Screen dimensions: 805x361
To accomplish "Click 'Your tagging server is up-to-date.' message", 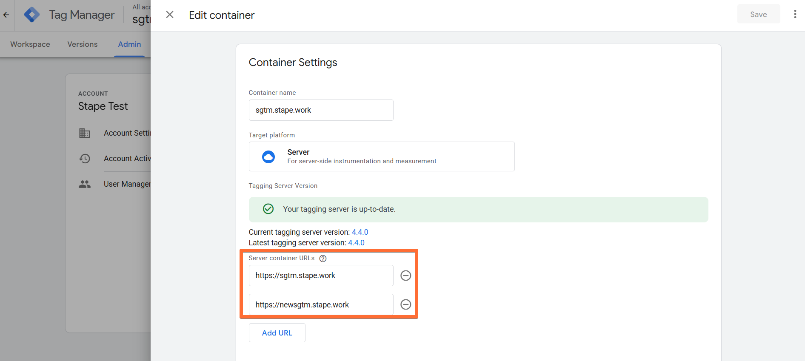I will tap(339, 209).
